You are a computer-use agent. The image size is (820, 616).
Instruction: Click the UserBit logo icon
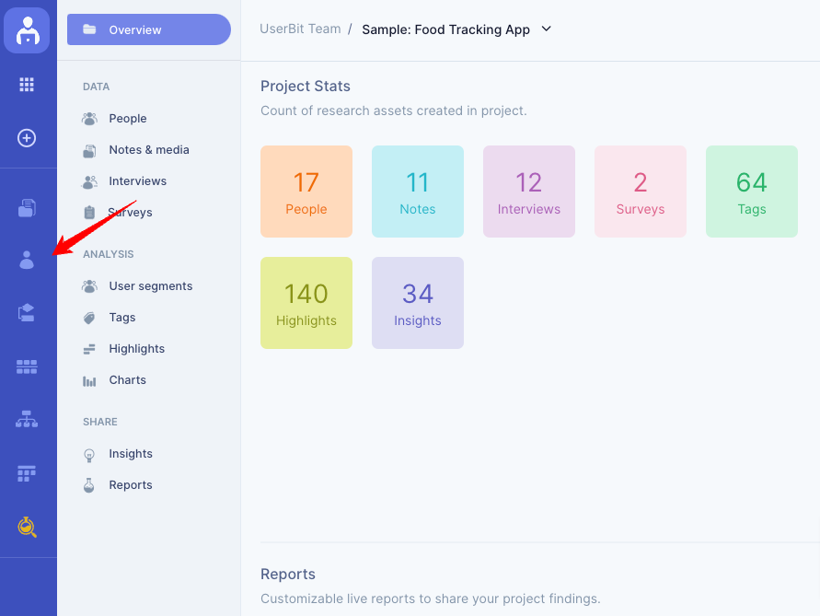[x=27, y=30]
